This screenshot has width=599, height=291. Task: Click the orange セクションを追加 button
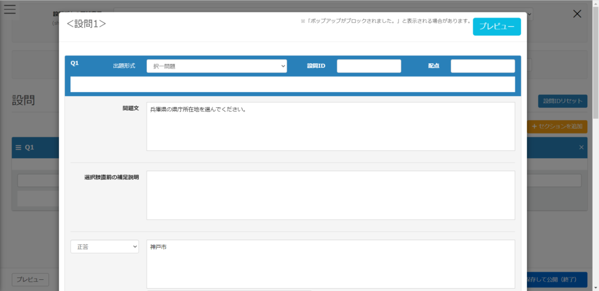(x=557, y=126)
